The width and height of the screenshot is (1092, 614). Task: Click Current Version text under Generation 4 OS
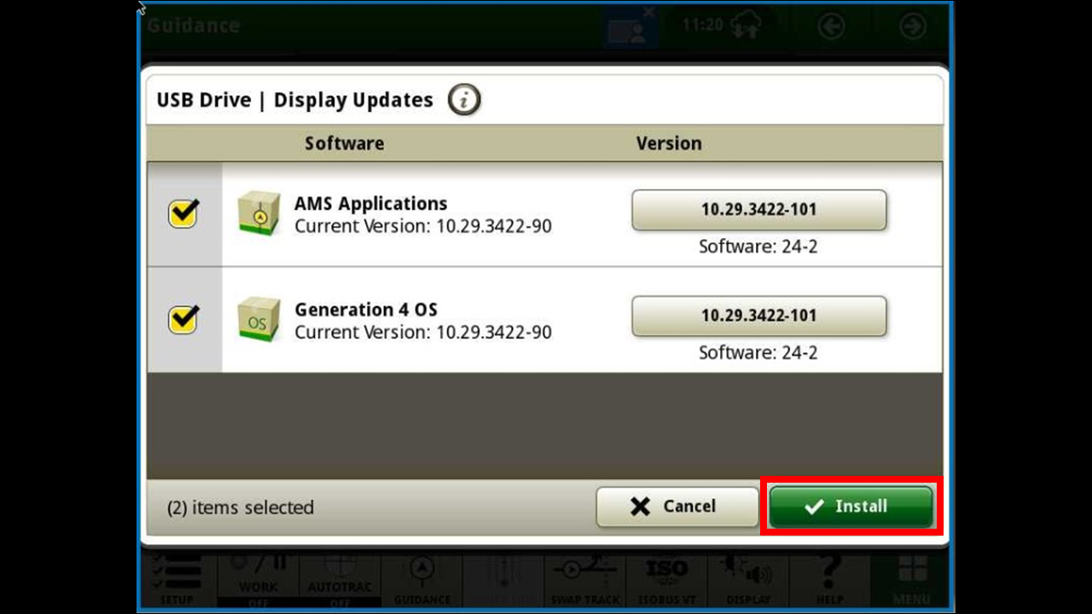tap(423, 333)
